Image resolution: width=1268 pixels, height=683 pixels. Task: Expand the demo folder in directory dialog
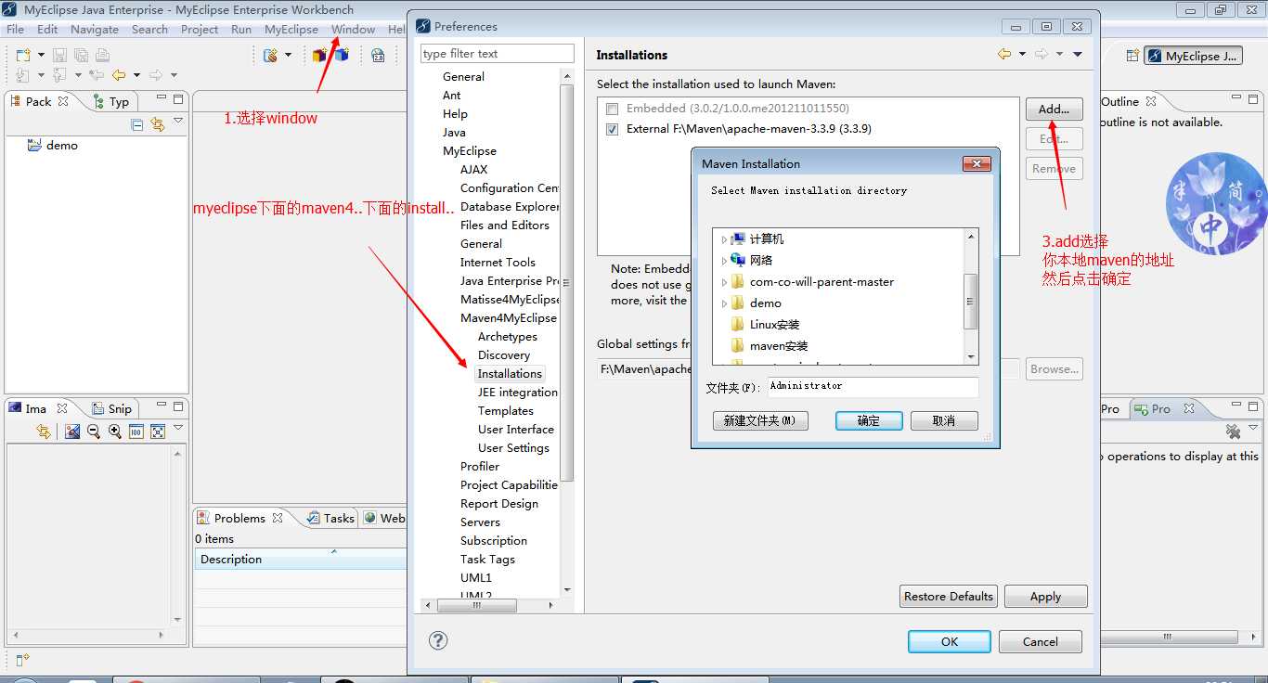click(724, 303)
